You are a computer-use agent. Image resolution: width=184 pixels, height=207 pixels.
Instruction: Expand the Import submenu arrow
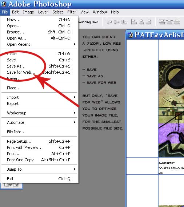coord(75,97)
